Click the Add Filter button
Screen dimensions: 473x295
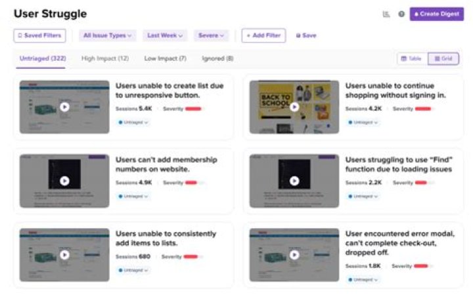tap(263, 35)
